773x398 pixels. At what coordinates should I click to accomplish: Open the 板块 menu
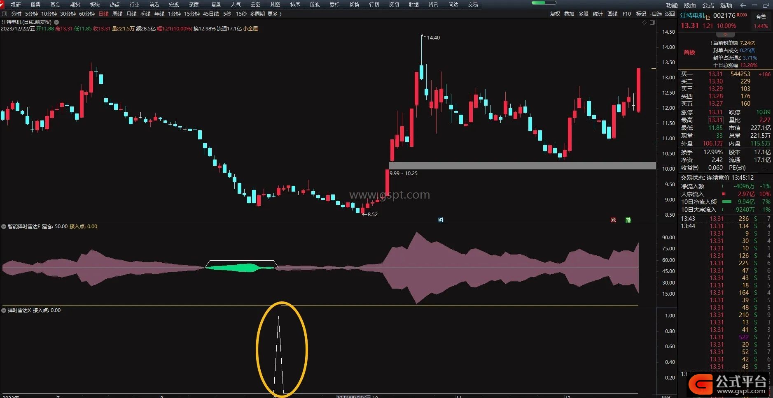pos(95,5)
